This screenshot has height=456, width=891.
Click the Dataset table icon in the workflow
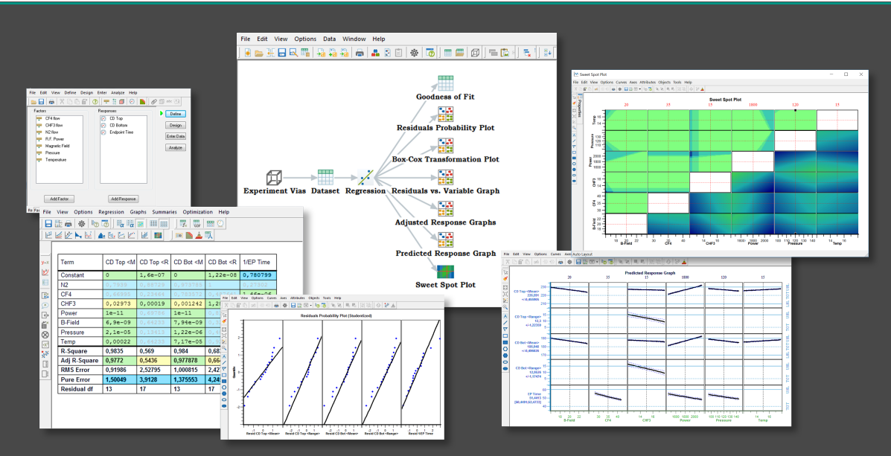pos(325,176)
